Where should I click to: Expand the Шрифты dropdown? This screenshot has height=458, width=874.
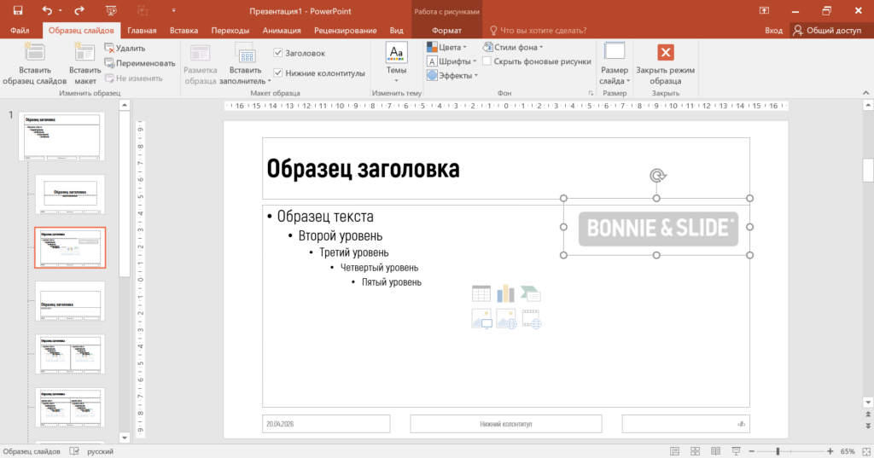(452, 61)
